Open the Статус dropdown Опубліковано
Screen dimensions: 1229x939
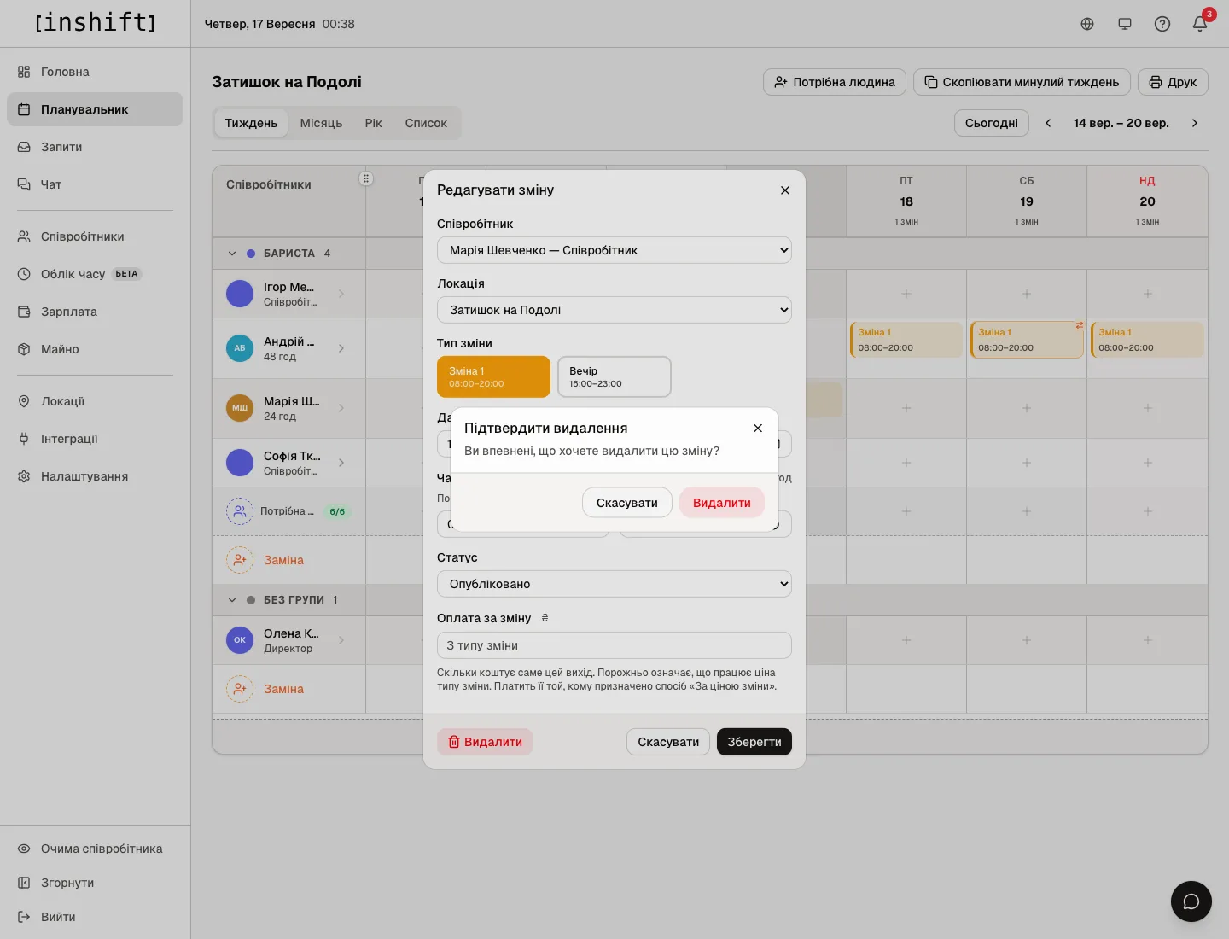coord(614,584)
